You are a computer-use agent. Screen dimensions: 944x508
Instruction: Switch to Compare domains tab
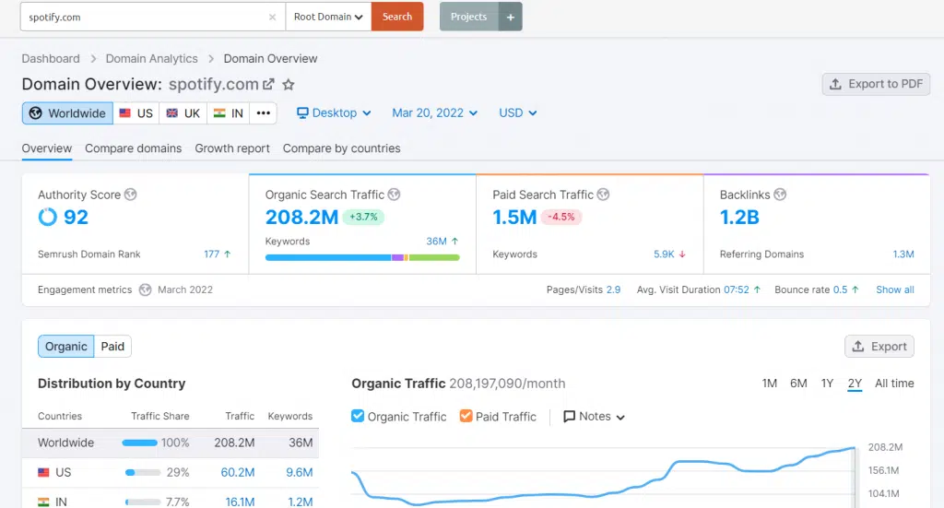pos(133,148)
